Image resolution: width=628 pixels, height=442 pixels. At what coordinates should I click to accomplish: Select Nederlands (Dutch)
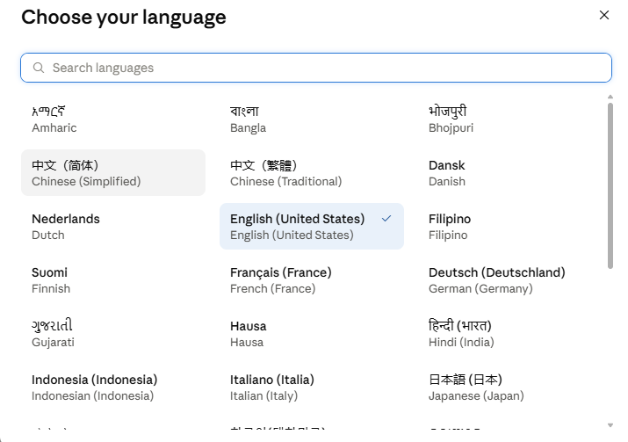click(113, 227)
